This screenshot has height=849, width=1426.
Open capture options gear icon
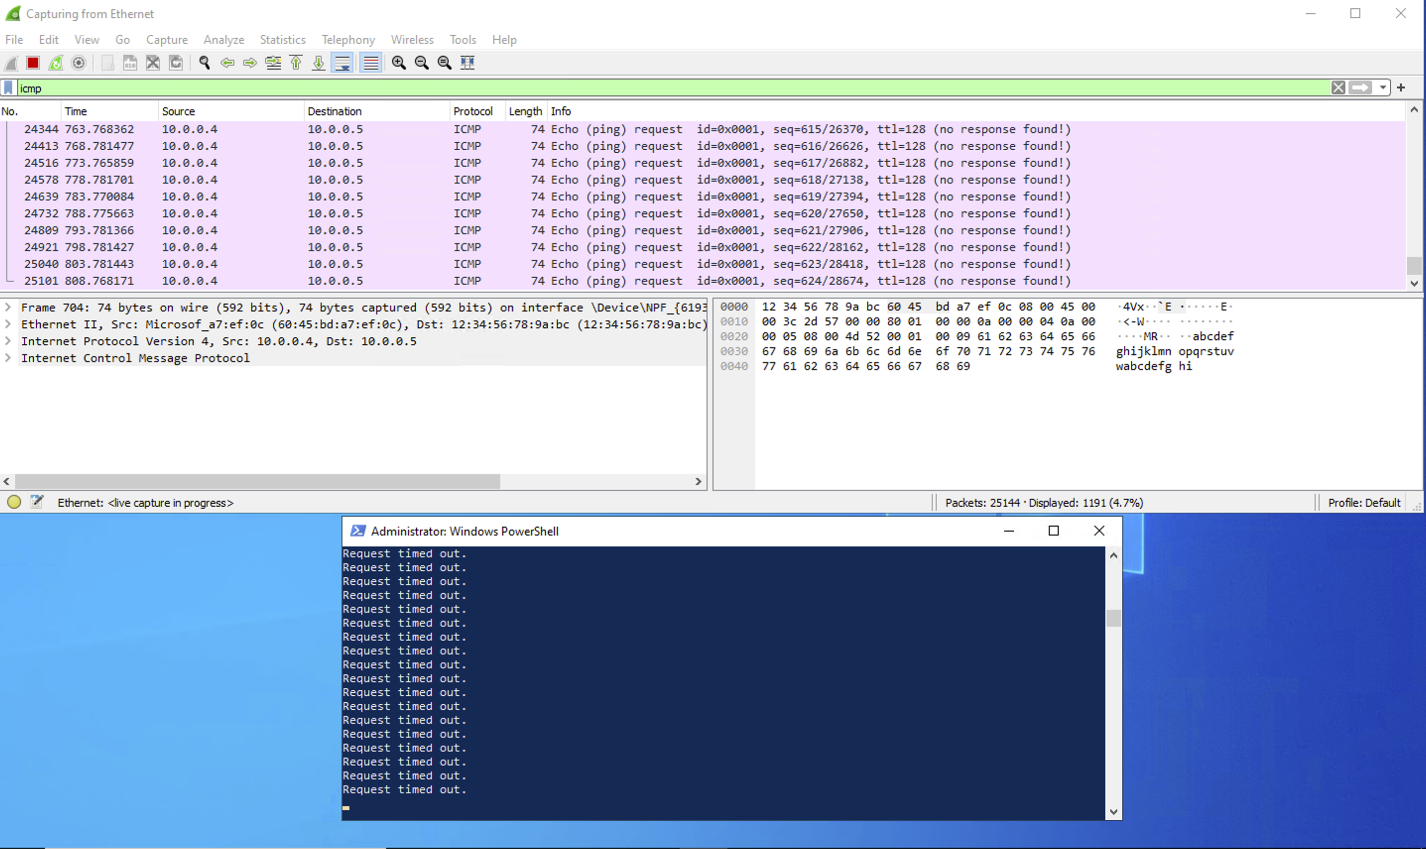tap(79, 63)
